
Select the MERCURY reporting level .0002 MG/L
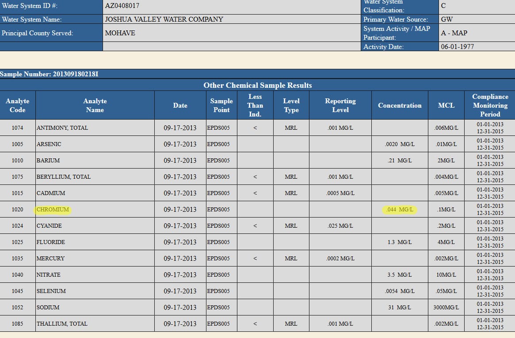click(340, 259)
